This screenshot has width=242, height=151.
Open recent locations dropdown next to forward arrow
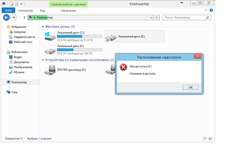(19, 18)
